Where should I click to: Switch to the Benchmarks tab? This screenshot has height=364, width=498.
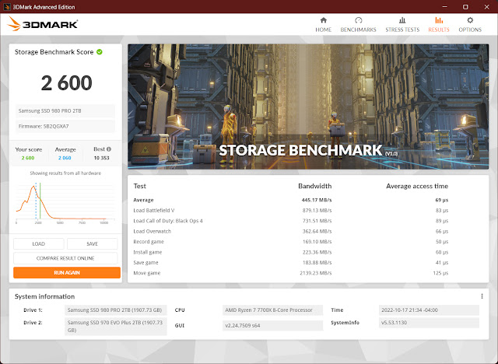358,25
